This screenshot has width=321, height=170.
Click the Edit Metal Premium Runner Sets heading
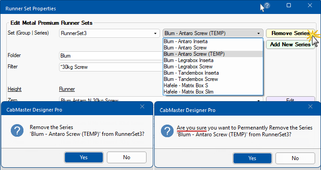click(x=51, y=23)
